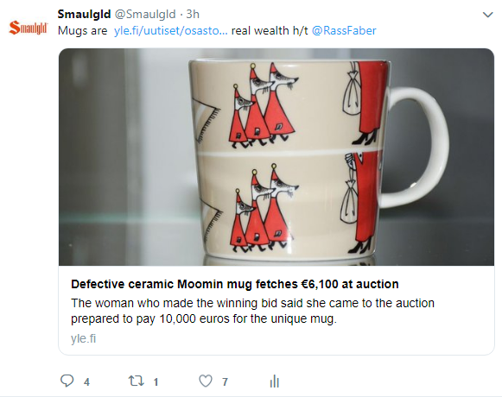The image size is (502, 397).
Task: Click the retweet arrows icon
Action: 137,381
